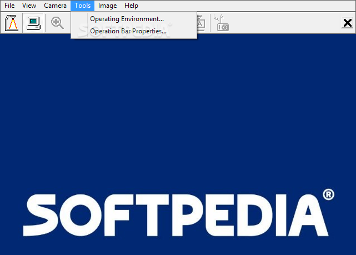
Task: Choose Operating Environment... from Tools menu
Action: click(134, 19)
